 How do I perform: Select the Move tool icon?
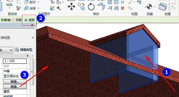click(x=71, y=6)
